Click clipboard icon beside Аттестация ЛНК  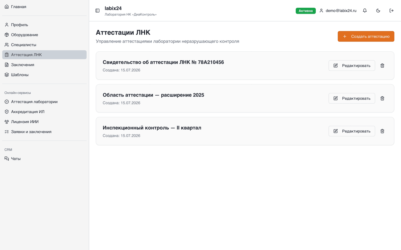(7, 55)
